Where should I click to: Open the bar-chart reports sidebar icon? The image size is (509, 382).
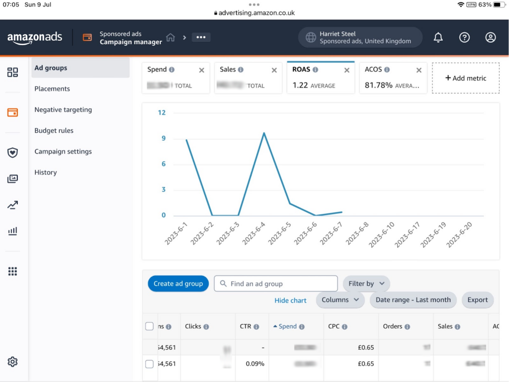pos(13,231)
